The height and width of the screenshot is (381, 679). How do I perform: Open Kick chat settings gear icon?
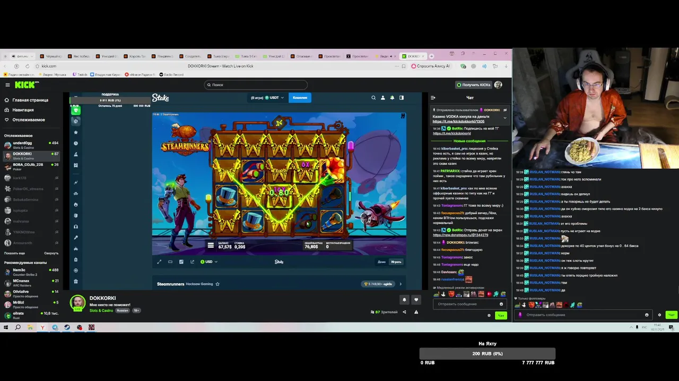click(489, 315)
